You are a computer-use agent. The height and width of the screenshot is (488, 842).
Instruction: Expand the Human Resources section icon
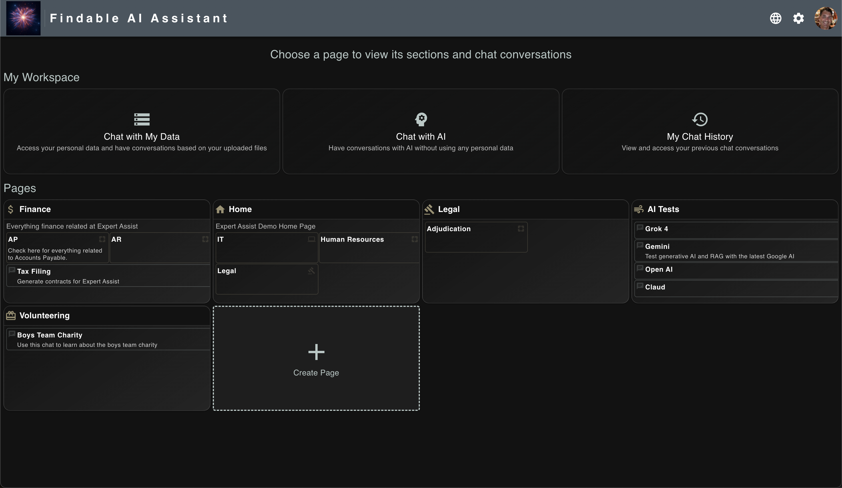click(414, 239)
